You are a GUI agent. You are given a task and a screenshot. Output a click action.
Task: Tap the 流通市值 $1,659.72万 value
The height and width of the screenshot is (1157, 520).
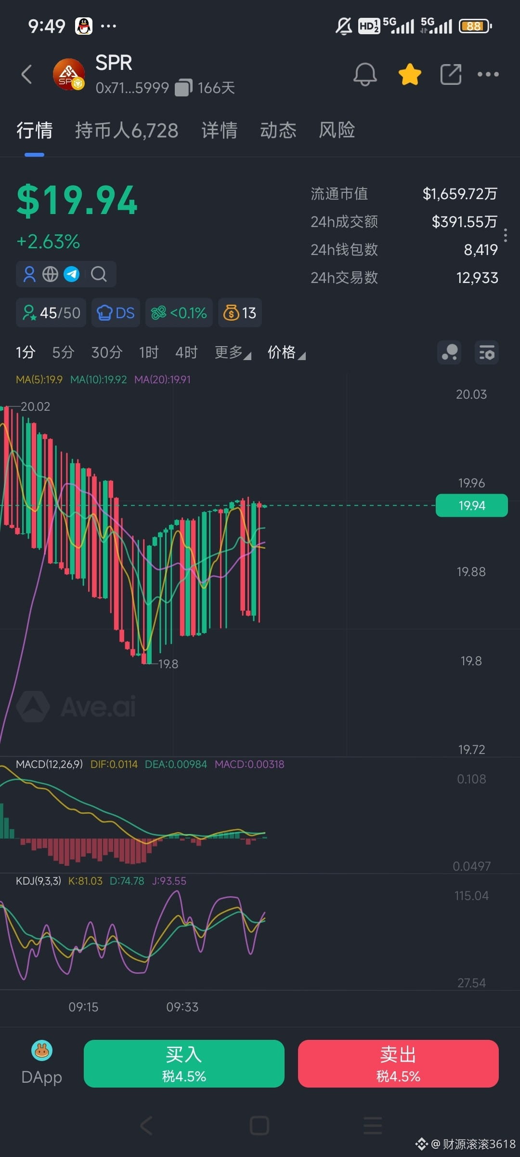460,194
